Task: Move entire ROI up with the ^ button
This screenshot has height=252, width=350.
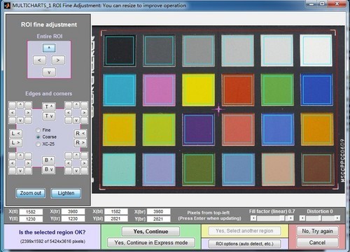Action: click(49, 48)
